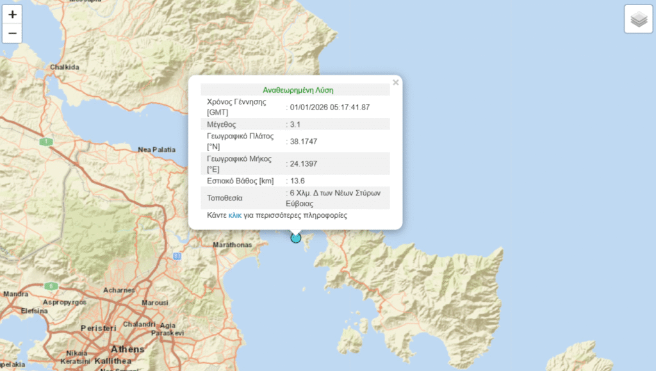This screenshot has width=656, height=371.
Task: Click the longitude value 24.1397
Action: click(x=303, y=164)
